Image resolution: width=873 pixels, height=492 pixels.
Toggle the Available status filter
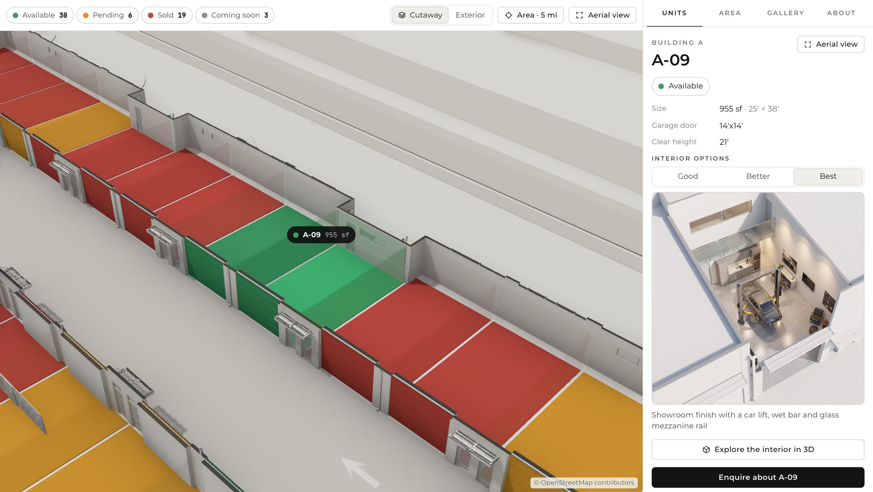pos(40,15)
